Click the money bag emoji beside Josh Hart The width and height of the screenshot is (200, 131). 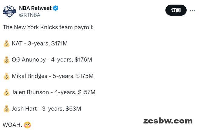[6, 109]
